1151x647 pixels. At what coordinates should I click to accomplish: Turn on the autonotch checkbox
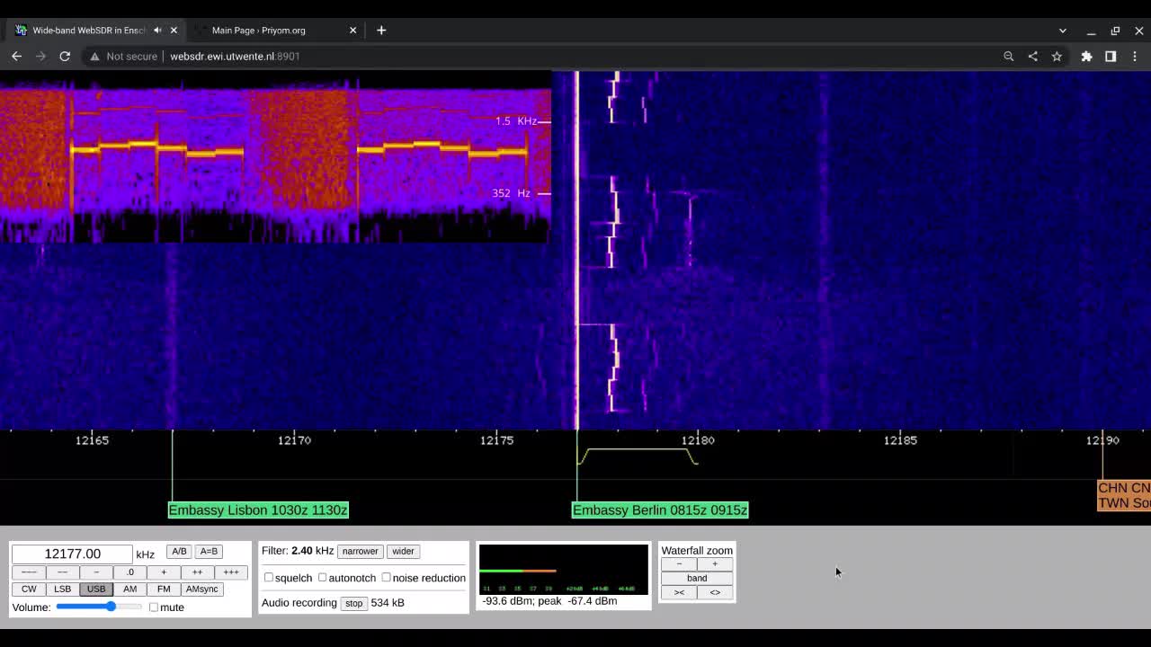point(323,578)
